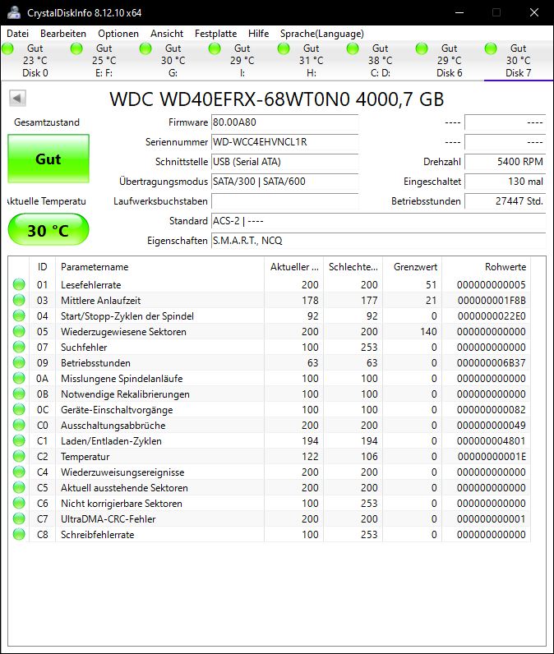
Task: Click status dot for Notwendige Rekalibrierungen
Action: pos(19,394)
